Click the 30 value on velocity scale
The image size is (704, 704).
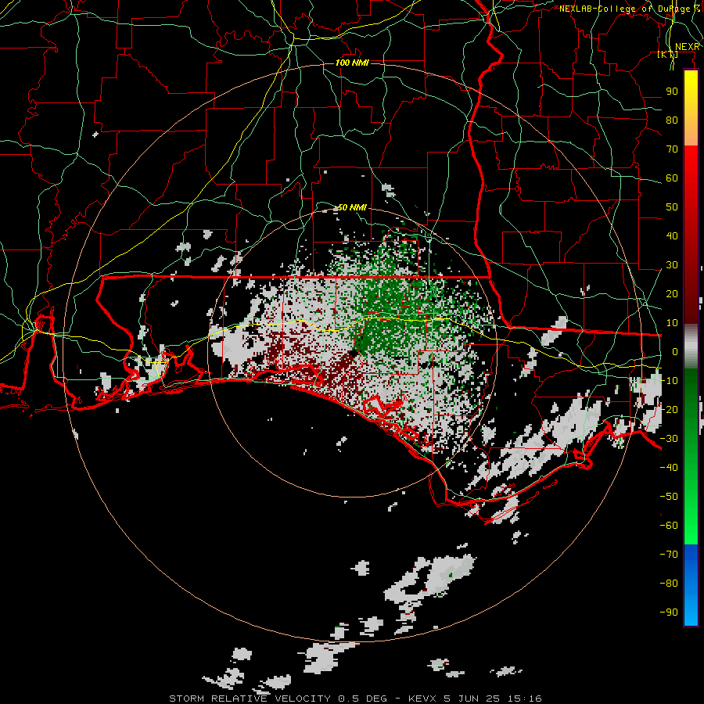tap(672, 265)
